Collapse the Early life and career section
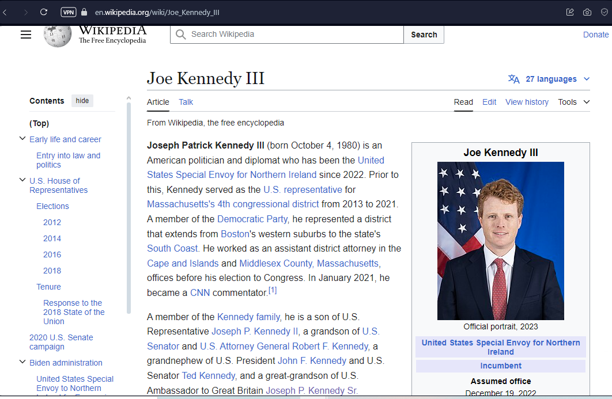 tap(22, 138)
